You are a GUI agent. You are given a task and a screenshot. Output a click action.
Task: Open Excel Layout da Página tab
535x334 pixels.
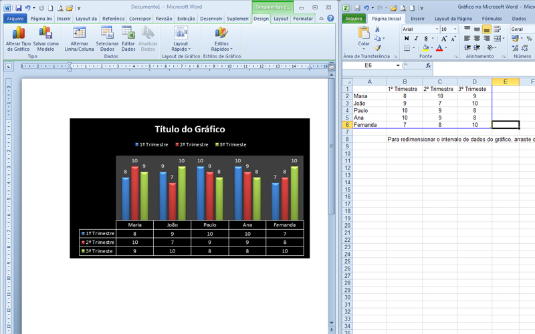453,19
